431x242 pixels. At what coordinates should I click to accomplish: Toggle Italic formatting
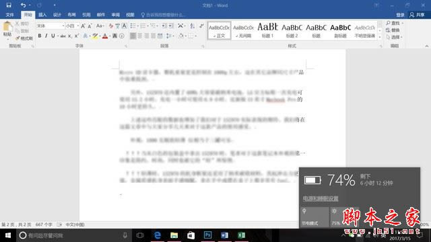pyautogui.click(x=46, y=36)
